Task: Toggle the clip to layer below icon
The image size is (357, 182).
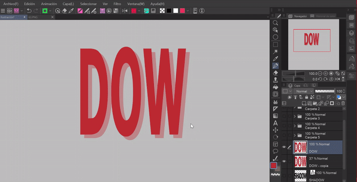Action: pyautogui.click(x=290, y=97)
